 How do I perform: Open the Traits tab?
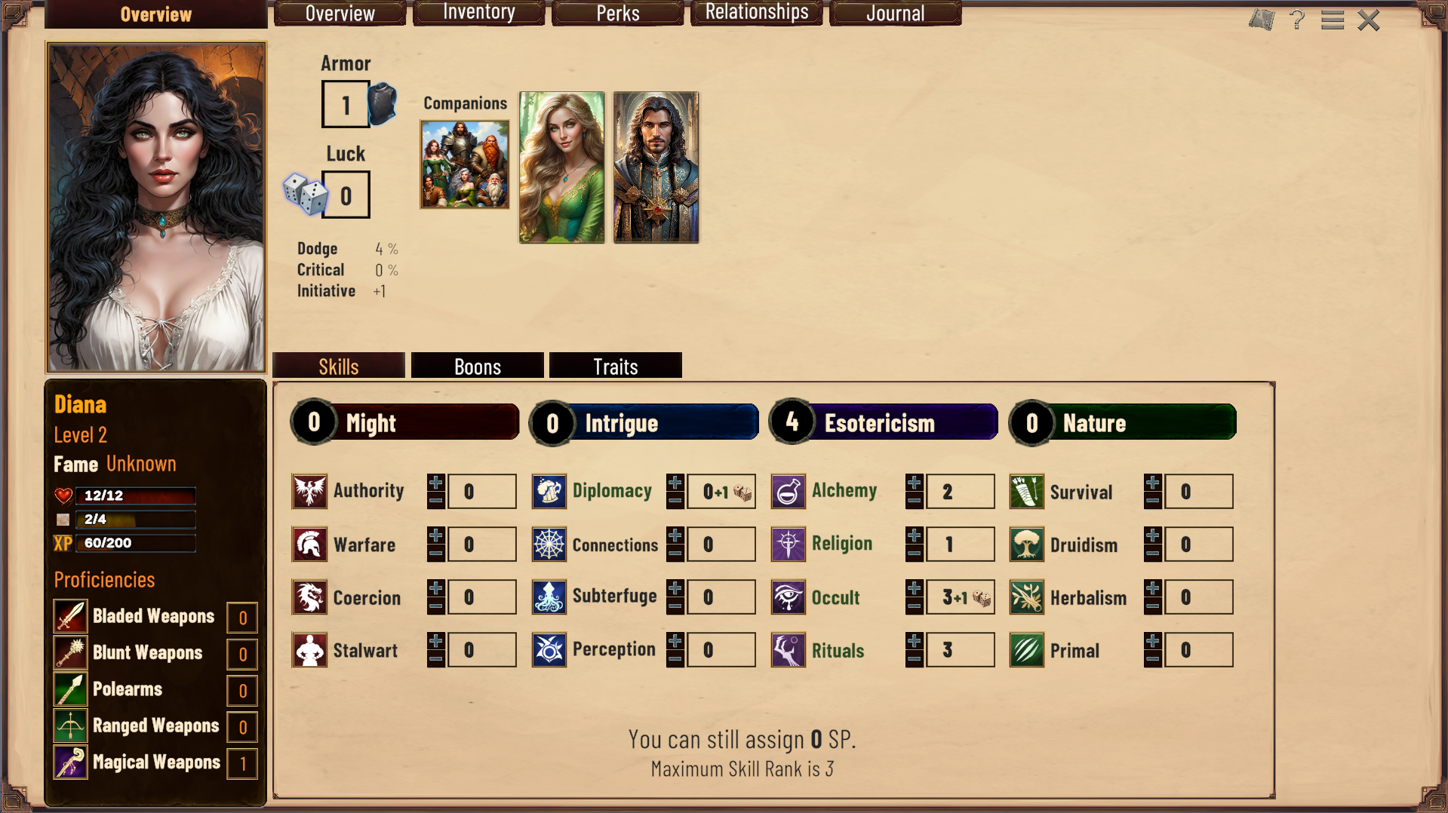coord(616,366)
